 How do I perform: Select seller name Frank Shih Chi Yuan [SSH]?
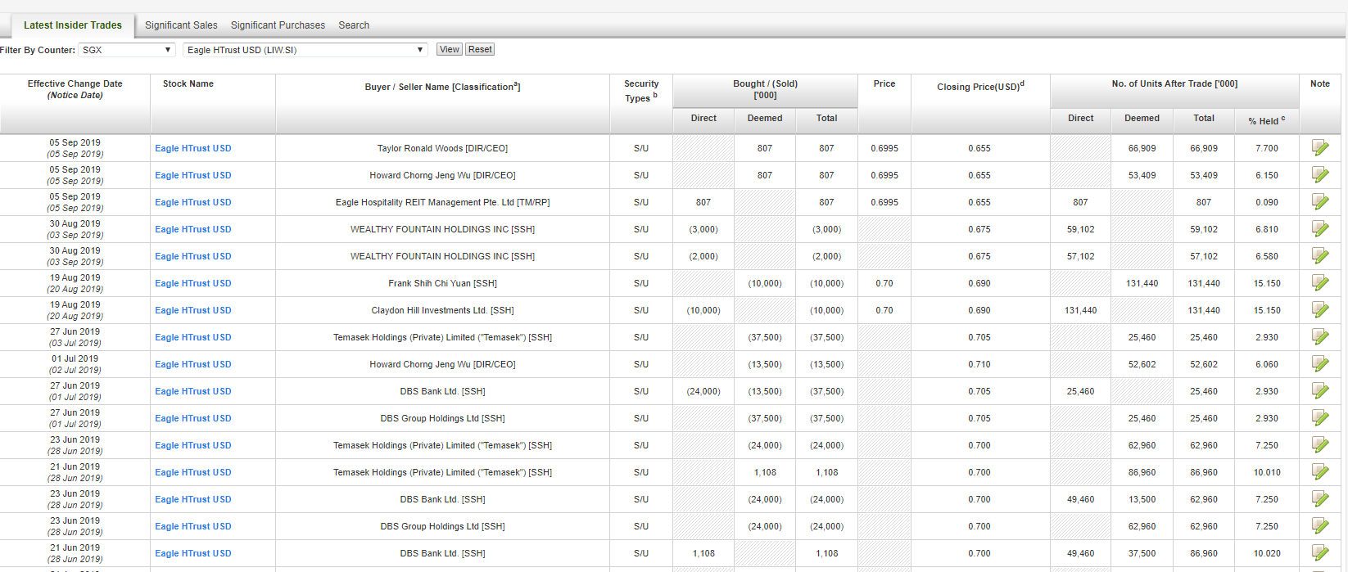tap(442, 284)
